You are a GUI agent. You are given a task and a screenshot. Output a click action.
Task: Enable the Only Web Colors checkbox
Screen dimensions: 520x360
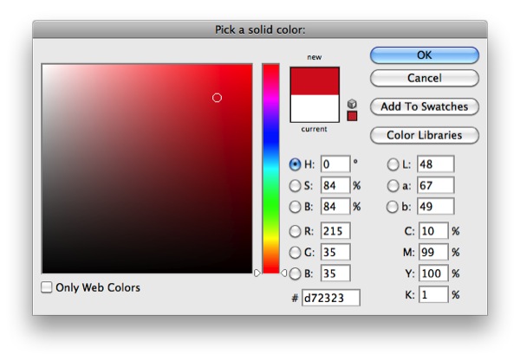tap(47, 287)
